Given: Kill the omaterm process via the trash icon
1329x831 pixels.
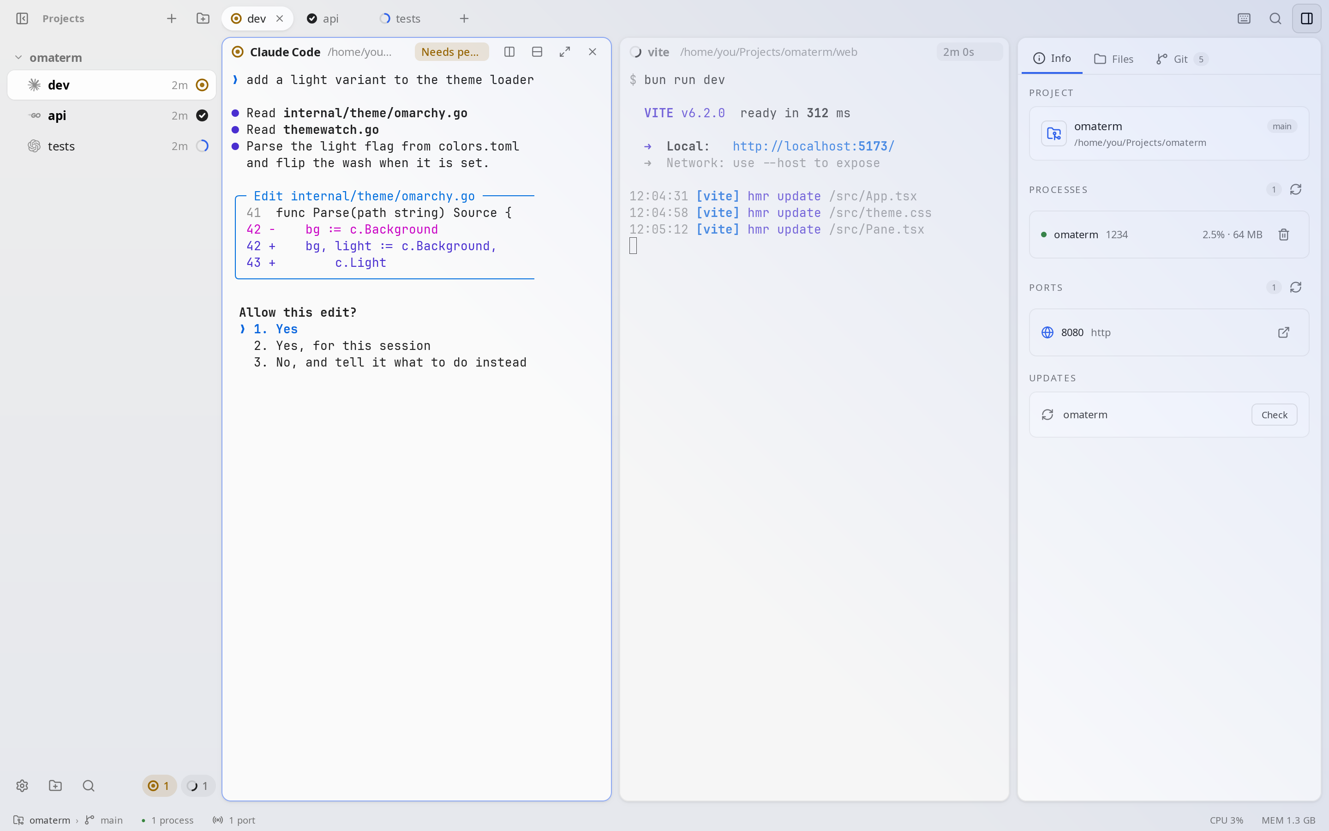Looking at the screenshot, I should pyautogui.click(x=1283, y=235).
